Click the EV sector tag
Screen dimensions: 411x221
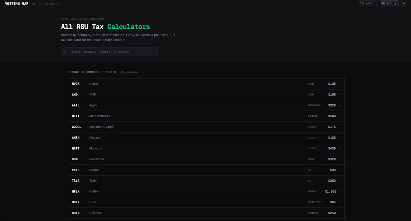tap(310, 180)
